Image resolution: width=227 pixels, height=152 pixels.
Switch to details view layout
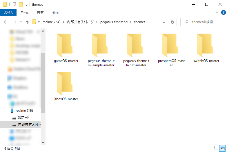click(x=216, y=148)
